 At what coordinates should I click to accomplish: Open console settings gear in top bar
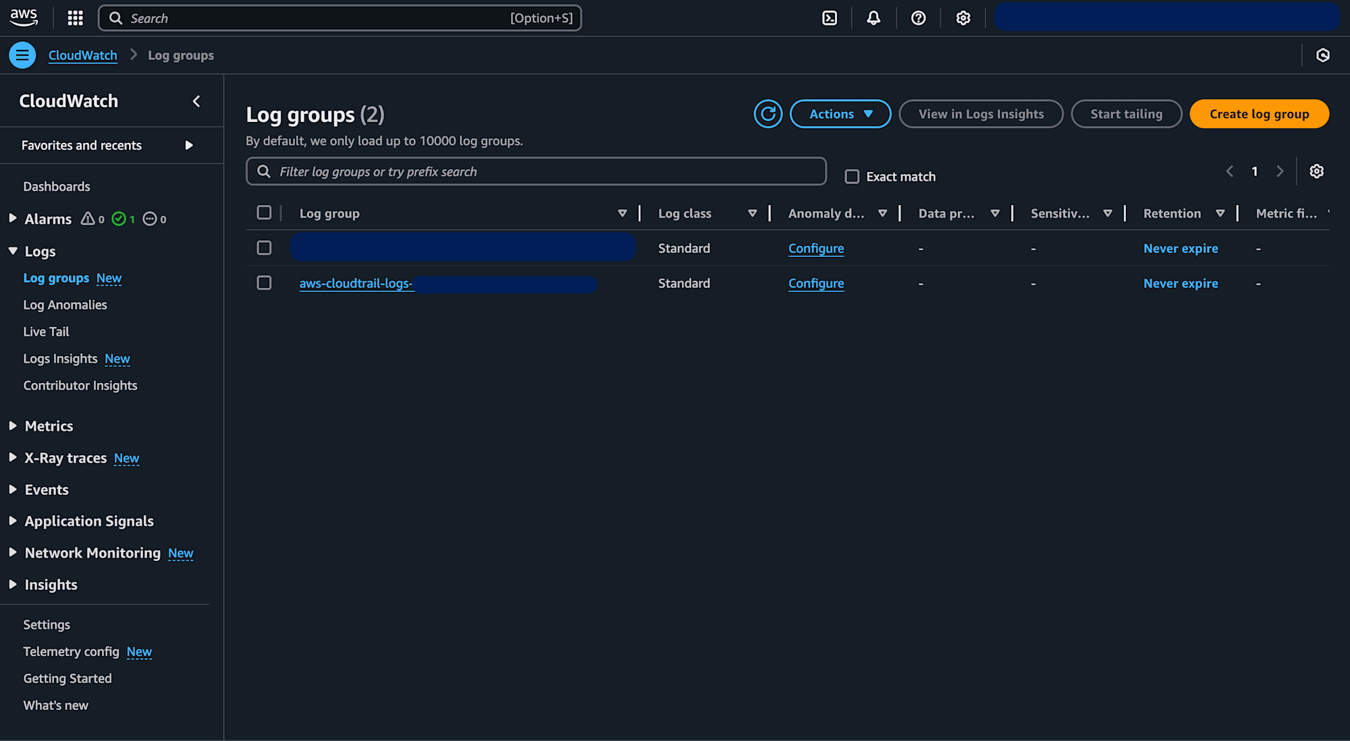pos(963,18)
